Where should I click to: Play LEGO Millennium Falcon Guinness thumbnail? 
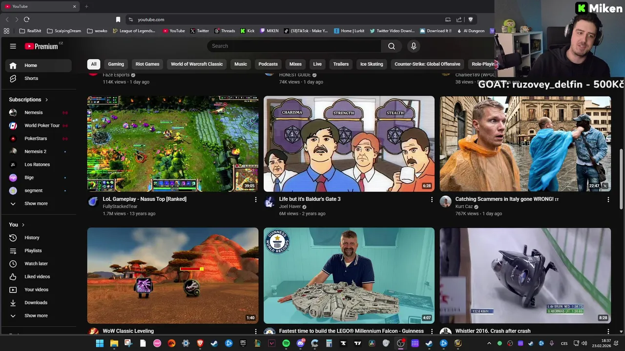(349, 275)
